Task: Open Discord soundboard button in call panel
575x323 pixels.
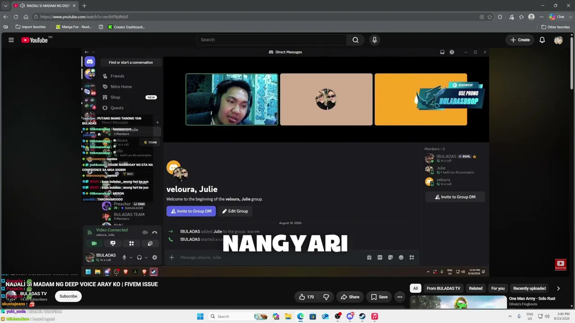Action: (x=150, y=243)
